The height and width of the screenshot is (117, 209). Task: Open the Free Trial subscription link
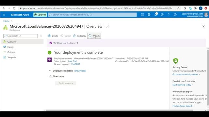point(72,61)
